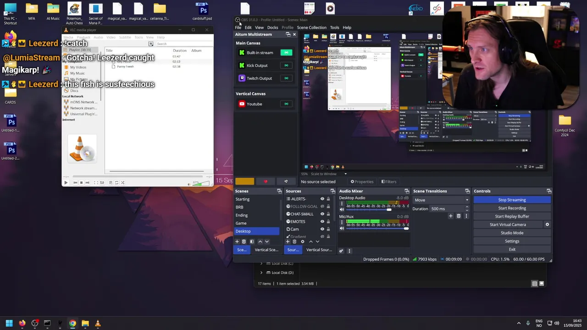Toggle Built-in stream output button
Viewport: 587px width, 330px height.
[x=286, y=53]
